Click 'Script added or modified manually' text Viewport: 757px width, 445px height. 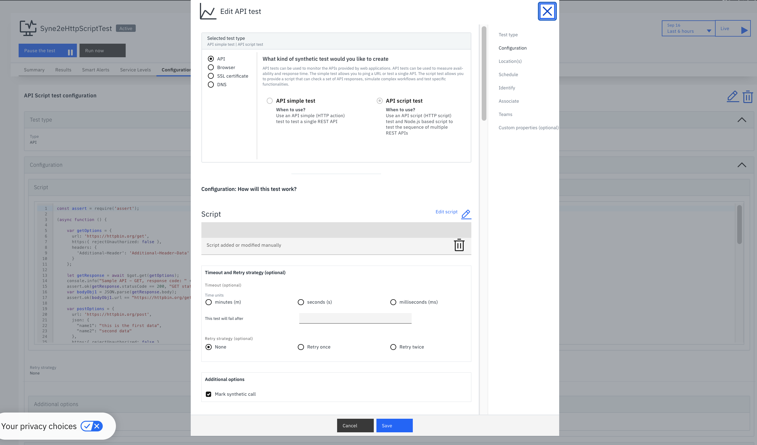pyautogui.click(x=244, y=245)
